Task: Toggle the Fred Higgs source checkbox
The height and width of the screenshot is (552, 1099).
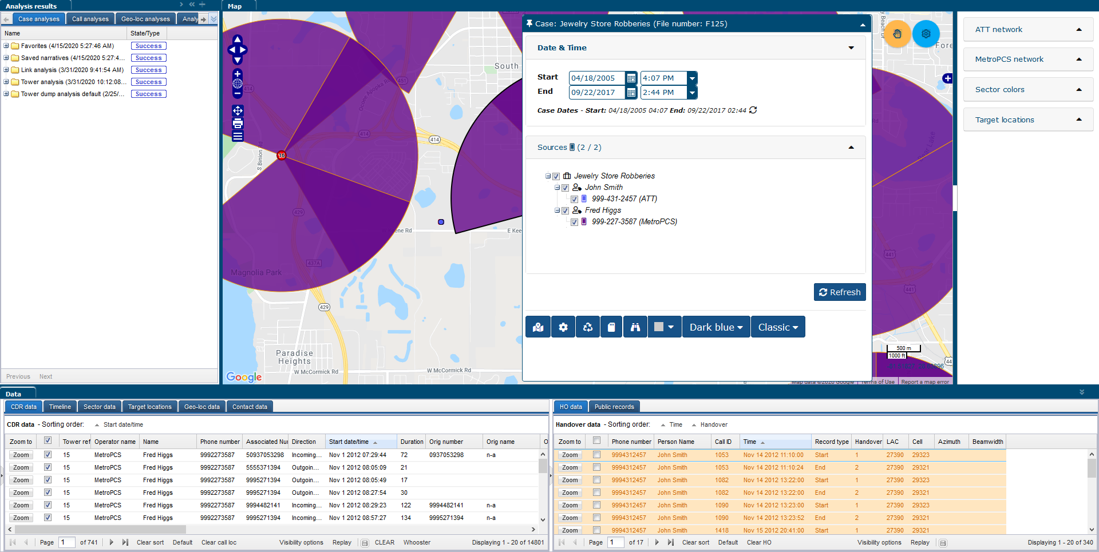Action: (x=566, y=211)
